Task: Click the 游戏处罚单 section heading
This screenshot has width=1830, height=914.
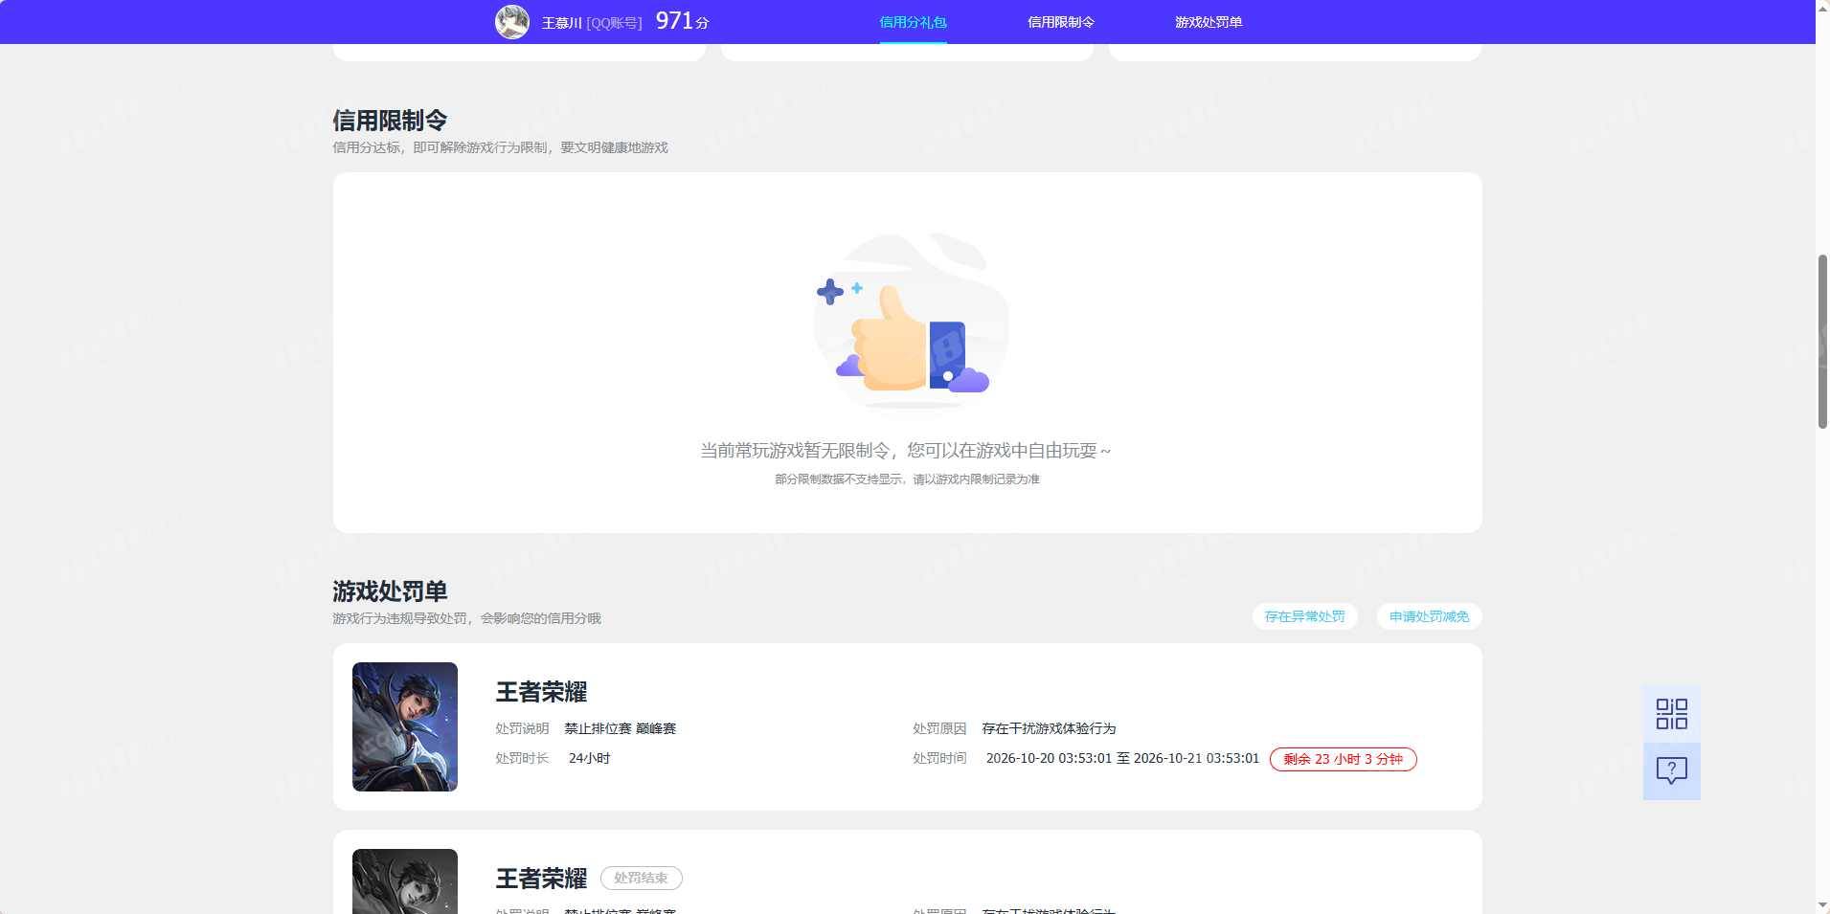Action: 390,591
